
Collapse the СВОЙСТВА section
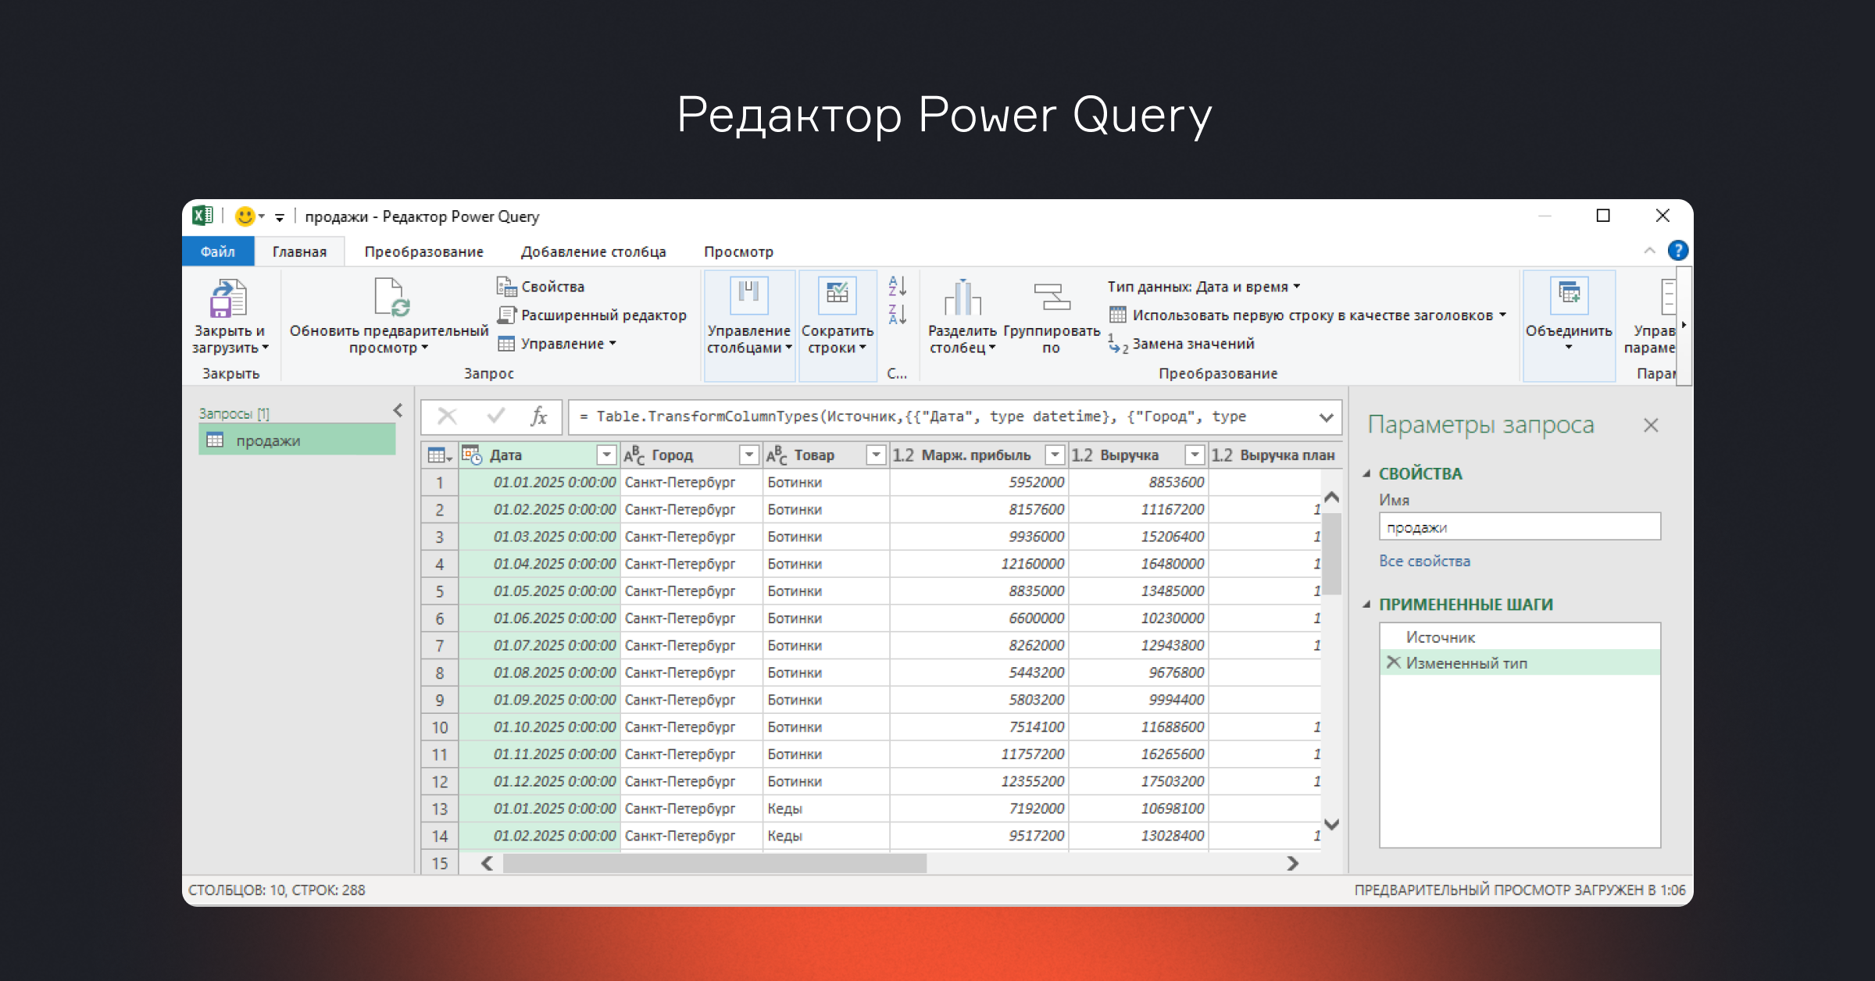(x=1367, y=473)
